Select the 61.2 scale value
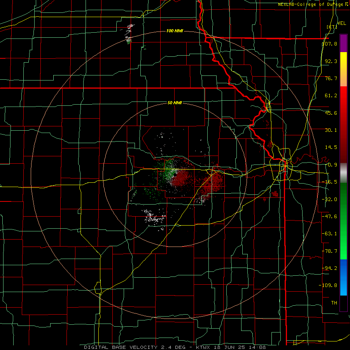The height and width of the screenshot is (350, 350). click(x=331, y=96)
